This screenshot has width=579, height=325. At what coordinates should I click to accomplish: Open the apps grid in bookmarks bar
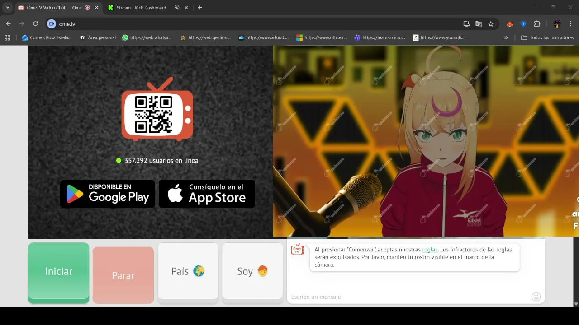7,37
